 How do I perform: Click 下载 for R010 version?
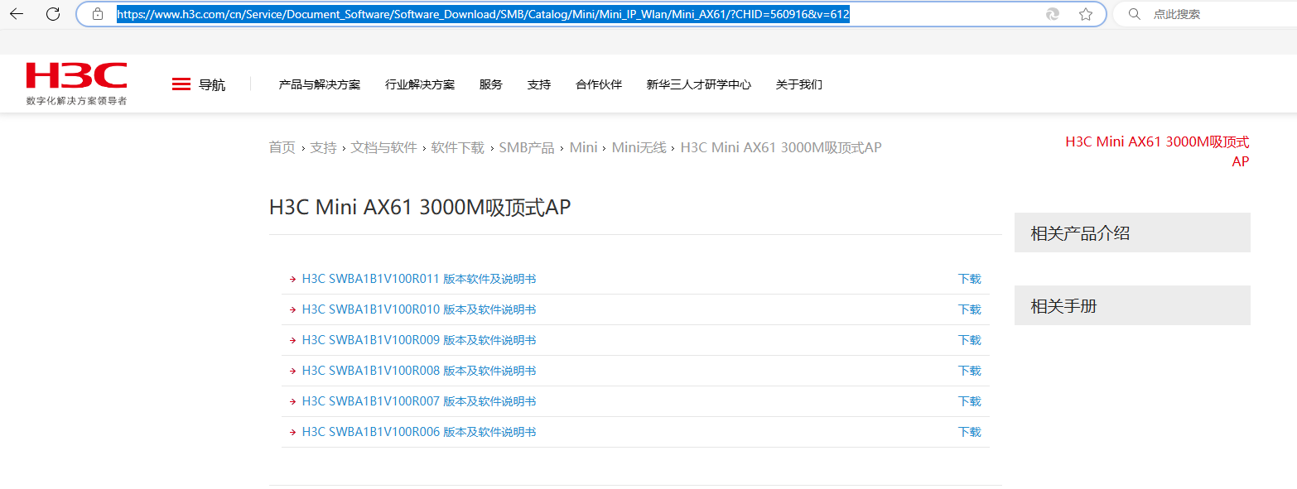point(969,310)
